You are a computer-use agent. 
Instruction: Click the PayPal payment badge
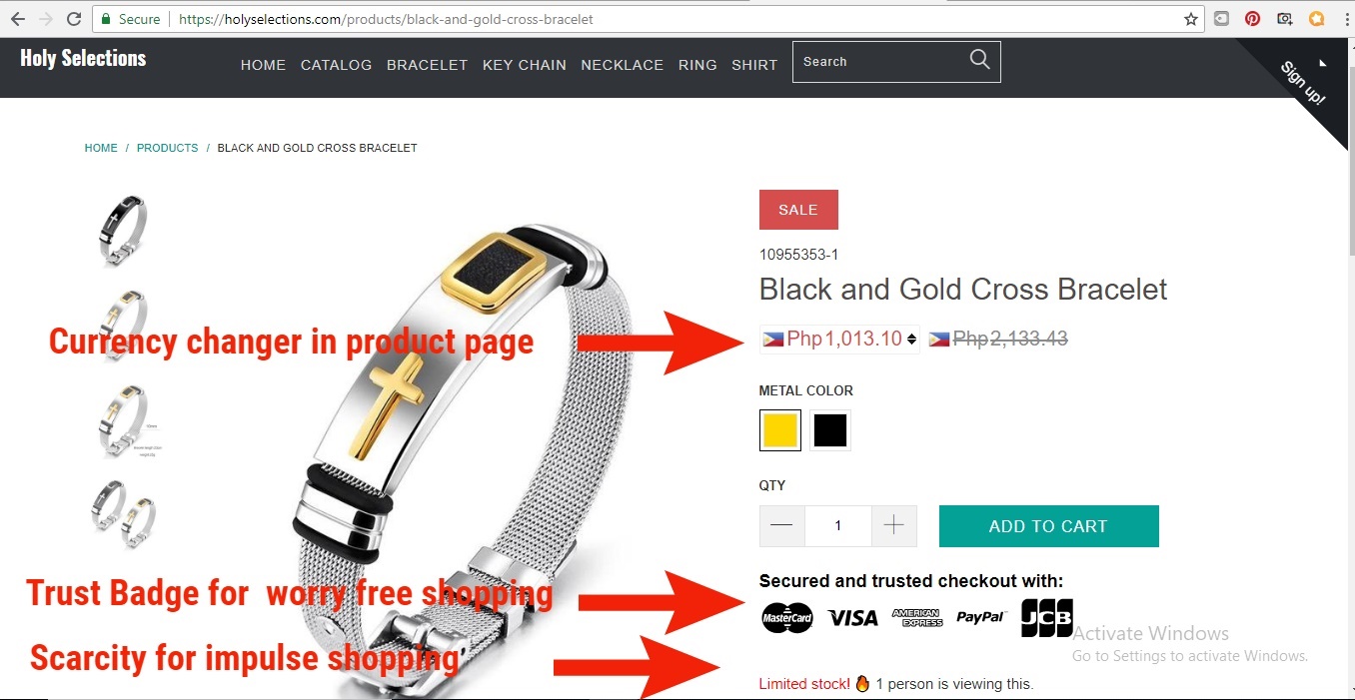pyautogui.click(x=981, y=618)
